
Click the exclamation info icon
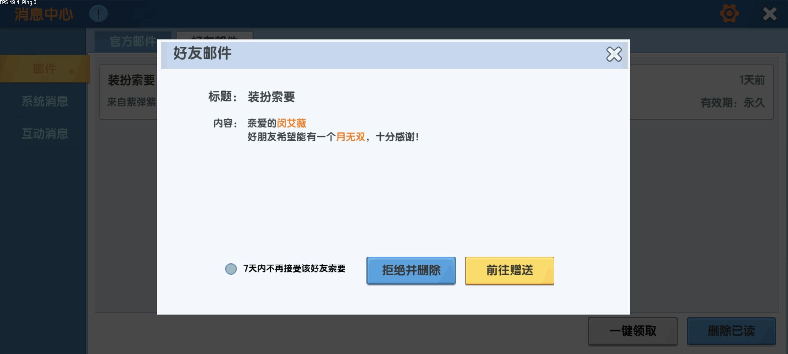point(98,14)
